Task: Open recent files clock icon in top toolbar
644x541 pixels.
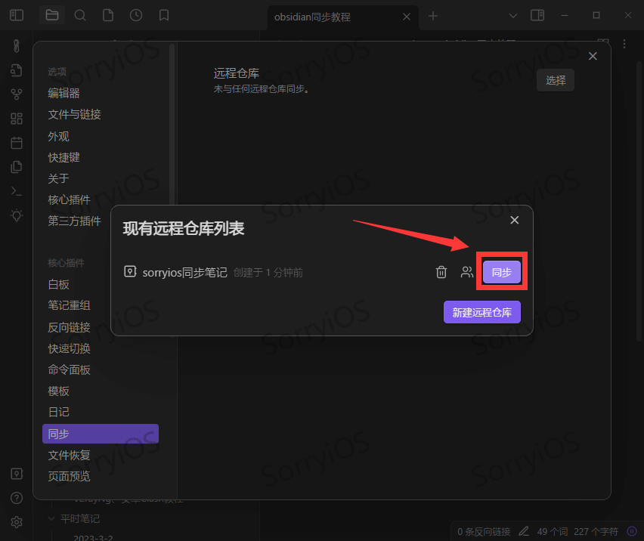Action: click(x=135, y=15)
